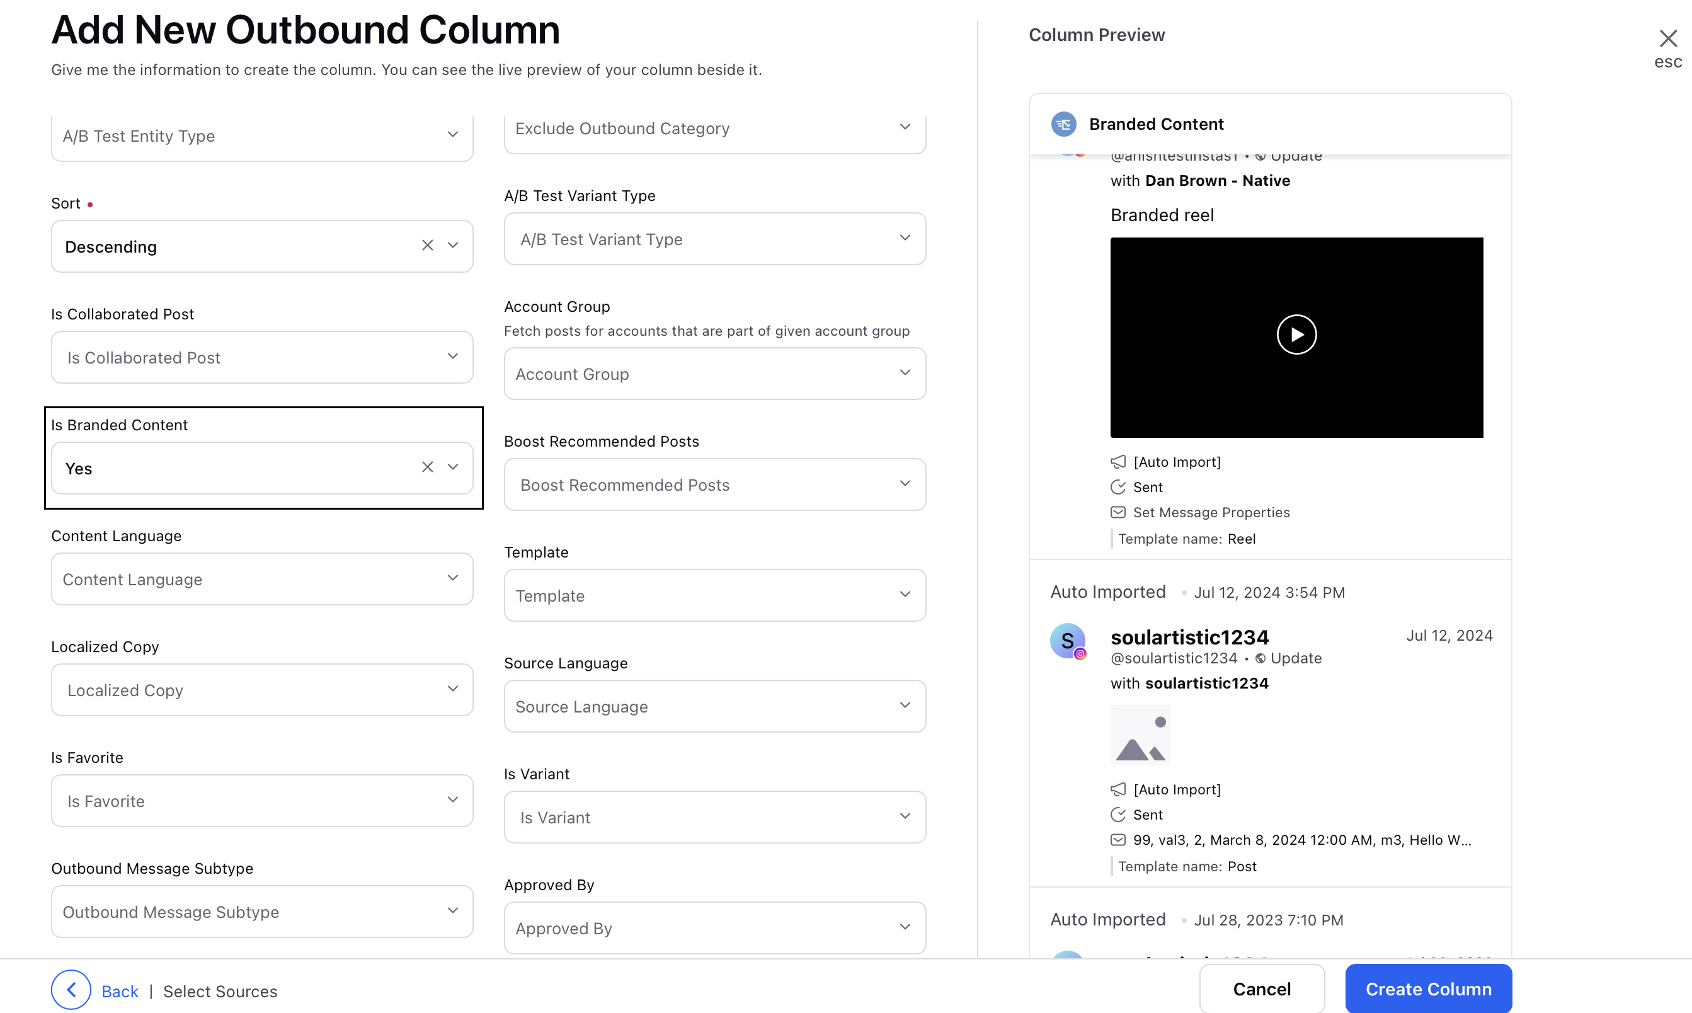The image size is (1692, 1013).
Task: Click 'Template name: Reel' text
Action: point(1186,539)
